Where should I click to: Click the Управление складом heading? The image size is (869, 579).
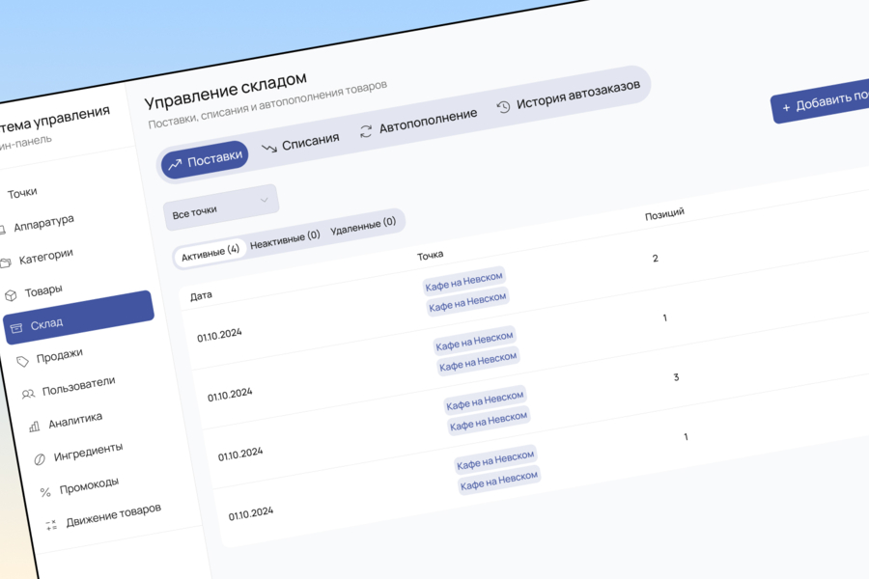[x=226, y=91]
